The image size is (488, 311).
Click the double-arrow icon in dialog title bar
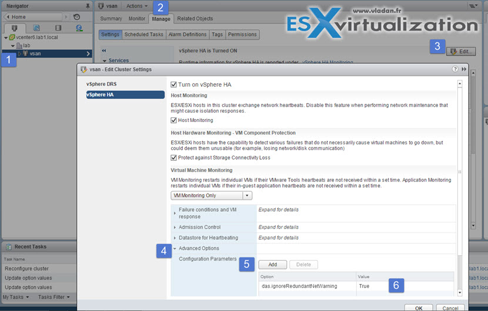(464, 69)
